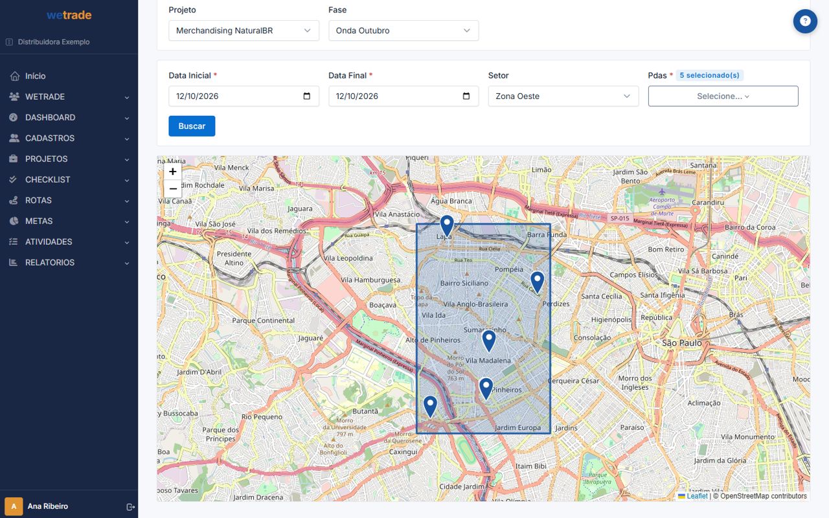This screenshot has width=829, height=518.
Task: Click the logout icon beside Ana Ribeiro
Action: (x=131, y=506)
